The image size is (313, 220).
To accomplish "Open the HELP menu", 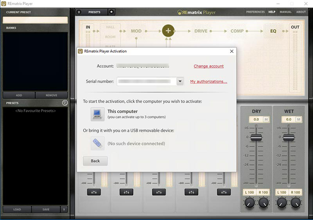I will [272, 12].
